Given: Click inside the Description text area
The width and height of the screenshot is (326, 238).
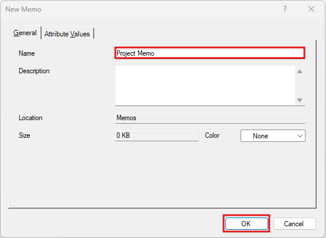Looking at the screenshot, I should coord(205,86).
